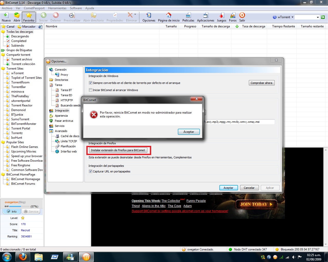The height and width of the screenshot is (262, 328).
Task: Click Instalar extensión de Firefox button
Action: click(x=118, y=150)
